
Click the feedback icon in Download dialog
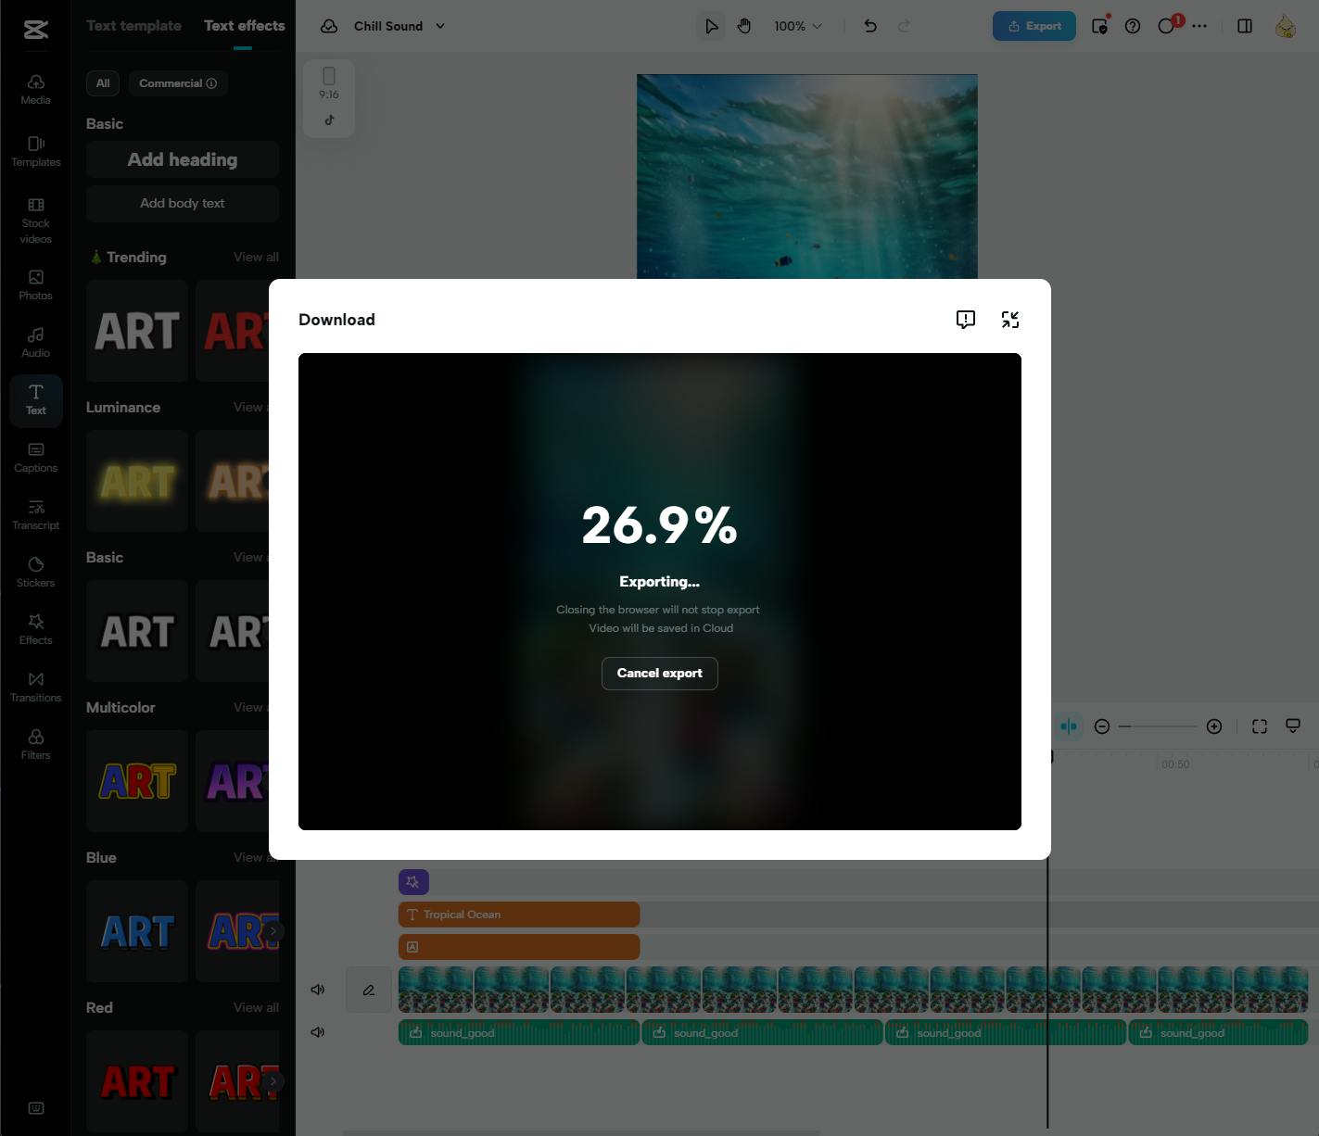[965, 320]
